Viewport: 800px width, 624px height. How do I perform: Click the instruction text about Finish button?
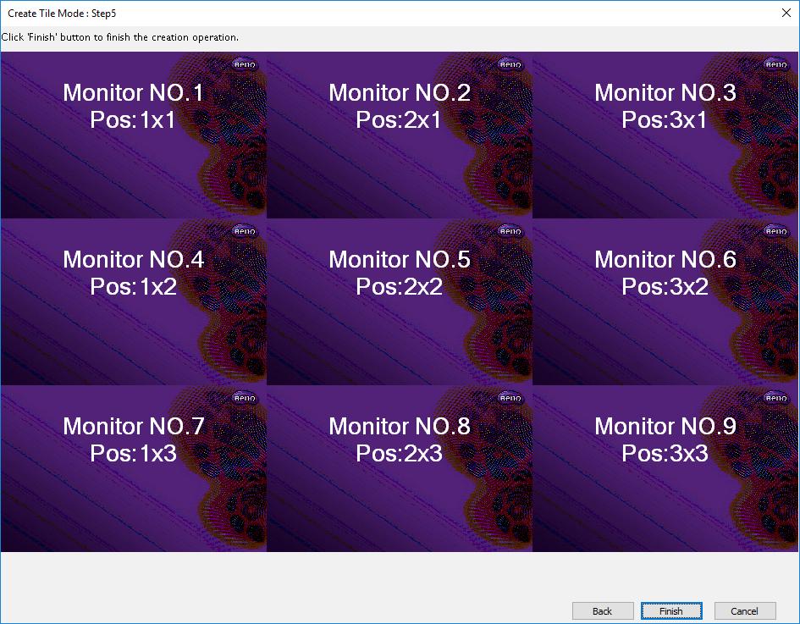click(x=120, y=37)
